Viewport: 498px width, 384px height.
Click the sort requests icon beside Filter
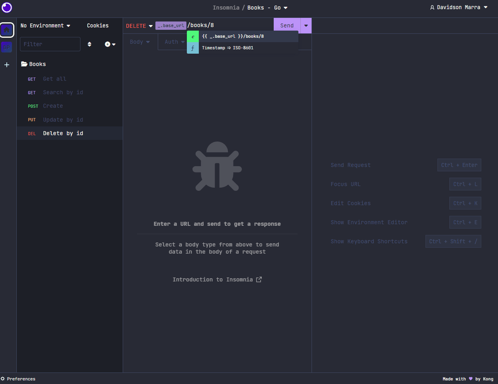90,44
